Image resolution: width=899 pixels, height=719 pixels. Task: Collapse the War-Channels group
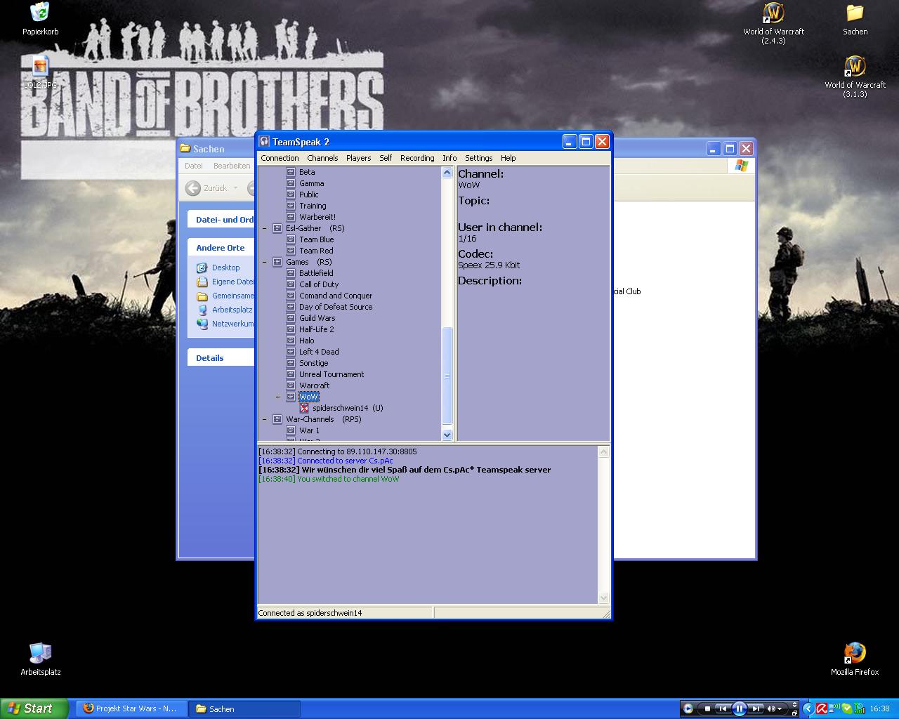(265, 419)
